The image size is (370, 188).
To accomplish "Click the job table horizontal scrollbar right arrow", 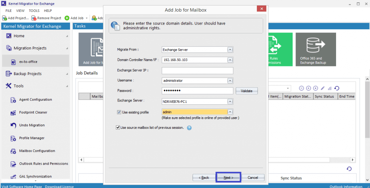I will pyautogui.click(x=353, y=160).
